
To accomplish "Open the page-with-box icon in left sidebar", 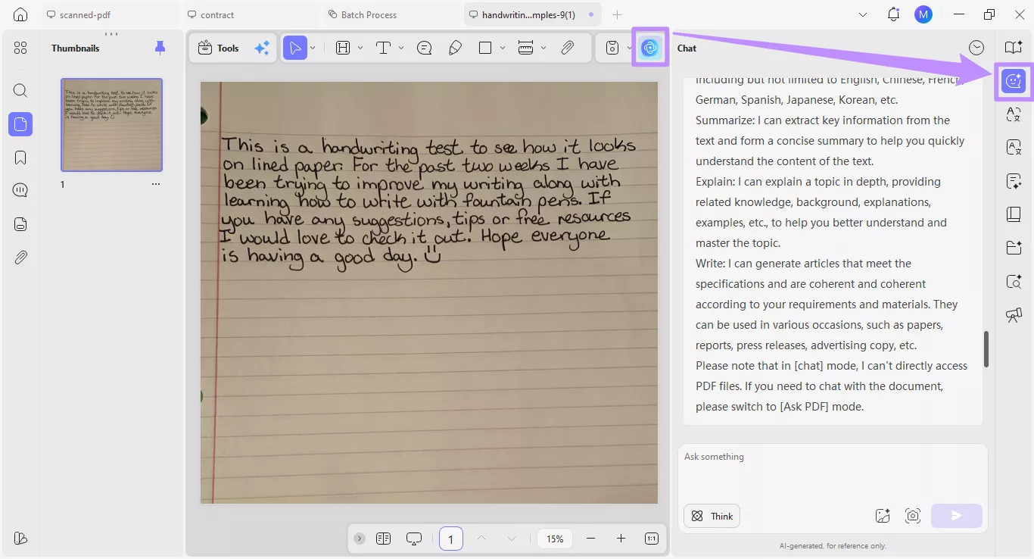I will point(20,224).
